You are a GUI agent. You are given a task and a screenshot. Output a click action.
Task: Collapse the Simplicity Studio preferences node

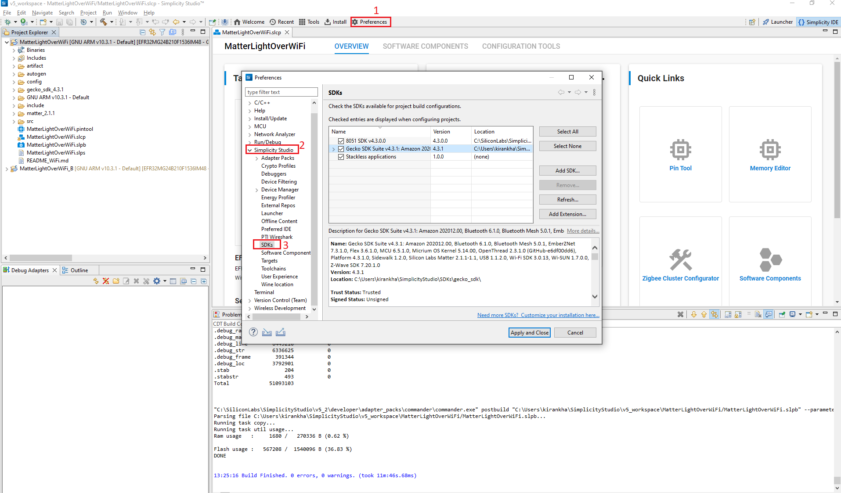tap(250, 150)
